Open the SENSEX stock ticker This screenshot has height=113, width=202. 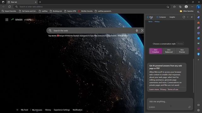[21, 19]
